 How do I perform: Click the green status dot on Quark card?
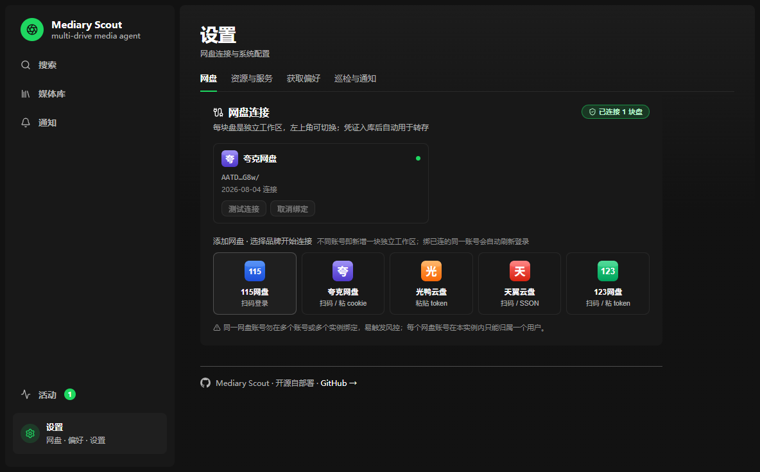[x=419, y=158]
